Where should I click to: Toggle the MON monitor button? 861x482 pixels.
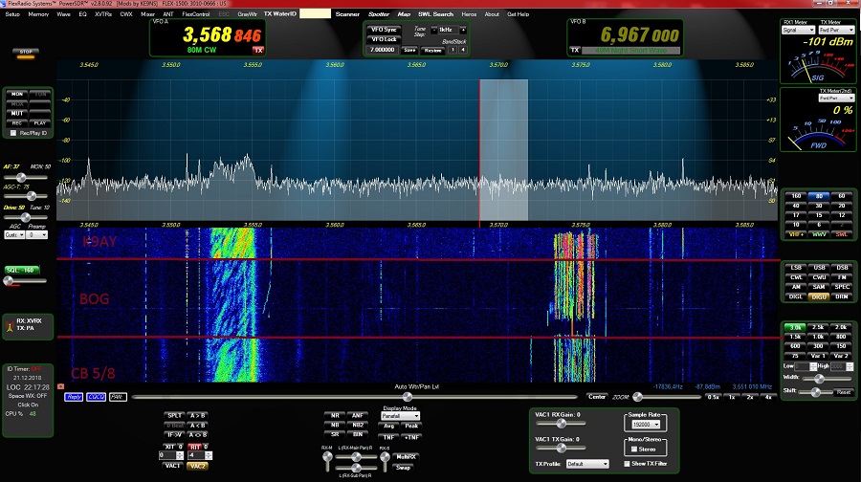click(x=17, y=94)
